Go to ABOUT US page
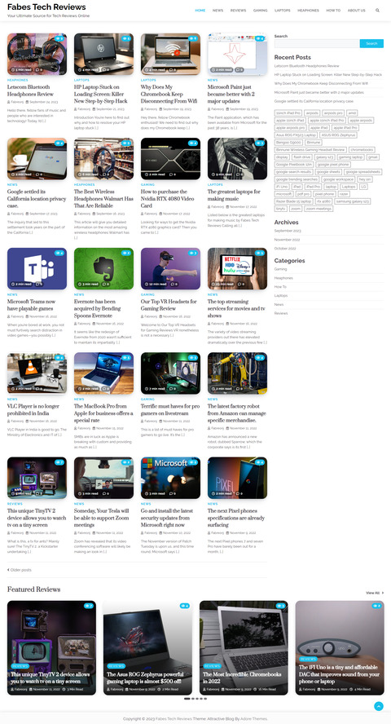The height and width of the screenshot is (724, 391). click(x=357, y=10)
